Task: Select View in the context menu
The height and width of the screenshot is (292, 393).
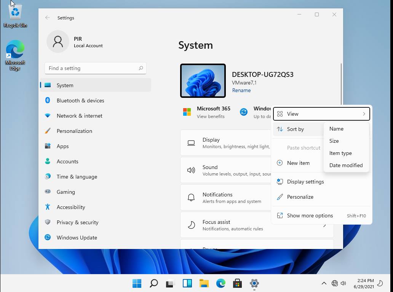Action: (x=321, y=114)
